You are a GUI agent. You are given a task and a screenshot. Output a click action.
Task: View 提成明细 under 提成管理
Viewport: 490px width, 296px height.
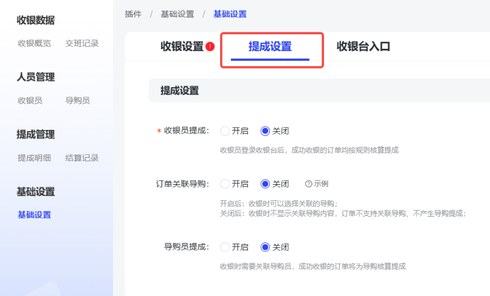coord(34,158)
